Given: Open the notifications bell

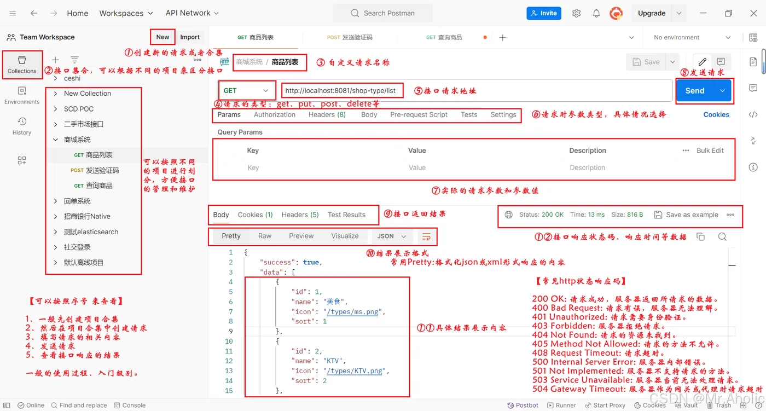Looking at the screenshot, I should pos(596,13).
